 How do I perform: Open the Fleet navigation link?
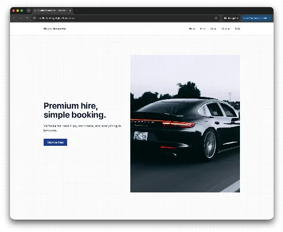(x=203, y=29)
